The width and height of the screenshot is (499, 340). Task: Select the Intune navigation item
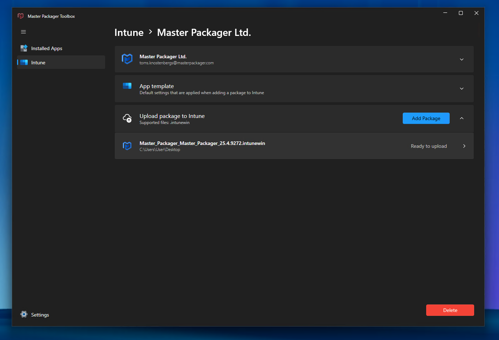pyautogui.click(x=61, y=63)
